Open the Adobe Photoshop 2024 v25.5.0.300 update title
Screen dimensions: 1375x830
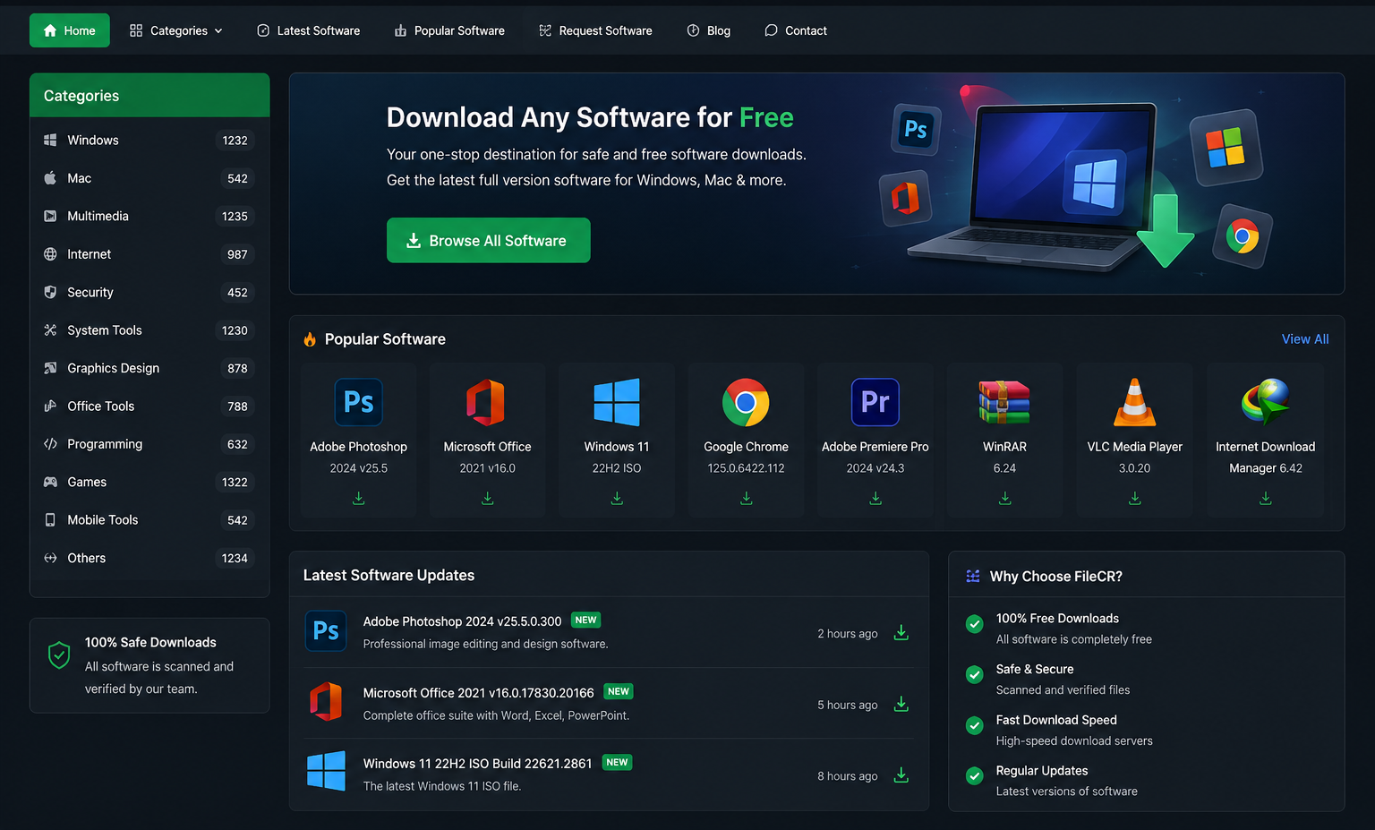[462, 621]
